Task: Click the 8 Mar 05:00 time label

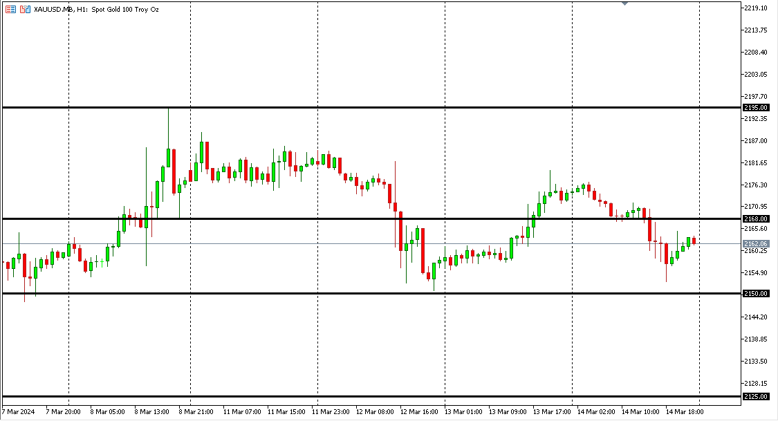Action: point(107,411)
